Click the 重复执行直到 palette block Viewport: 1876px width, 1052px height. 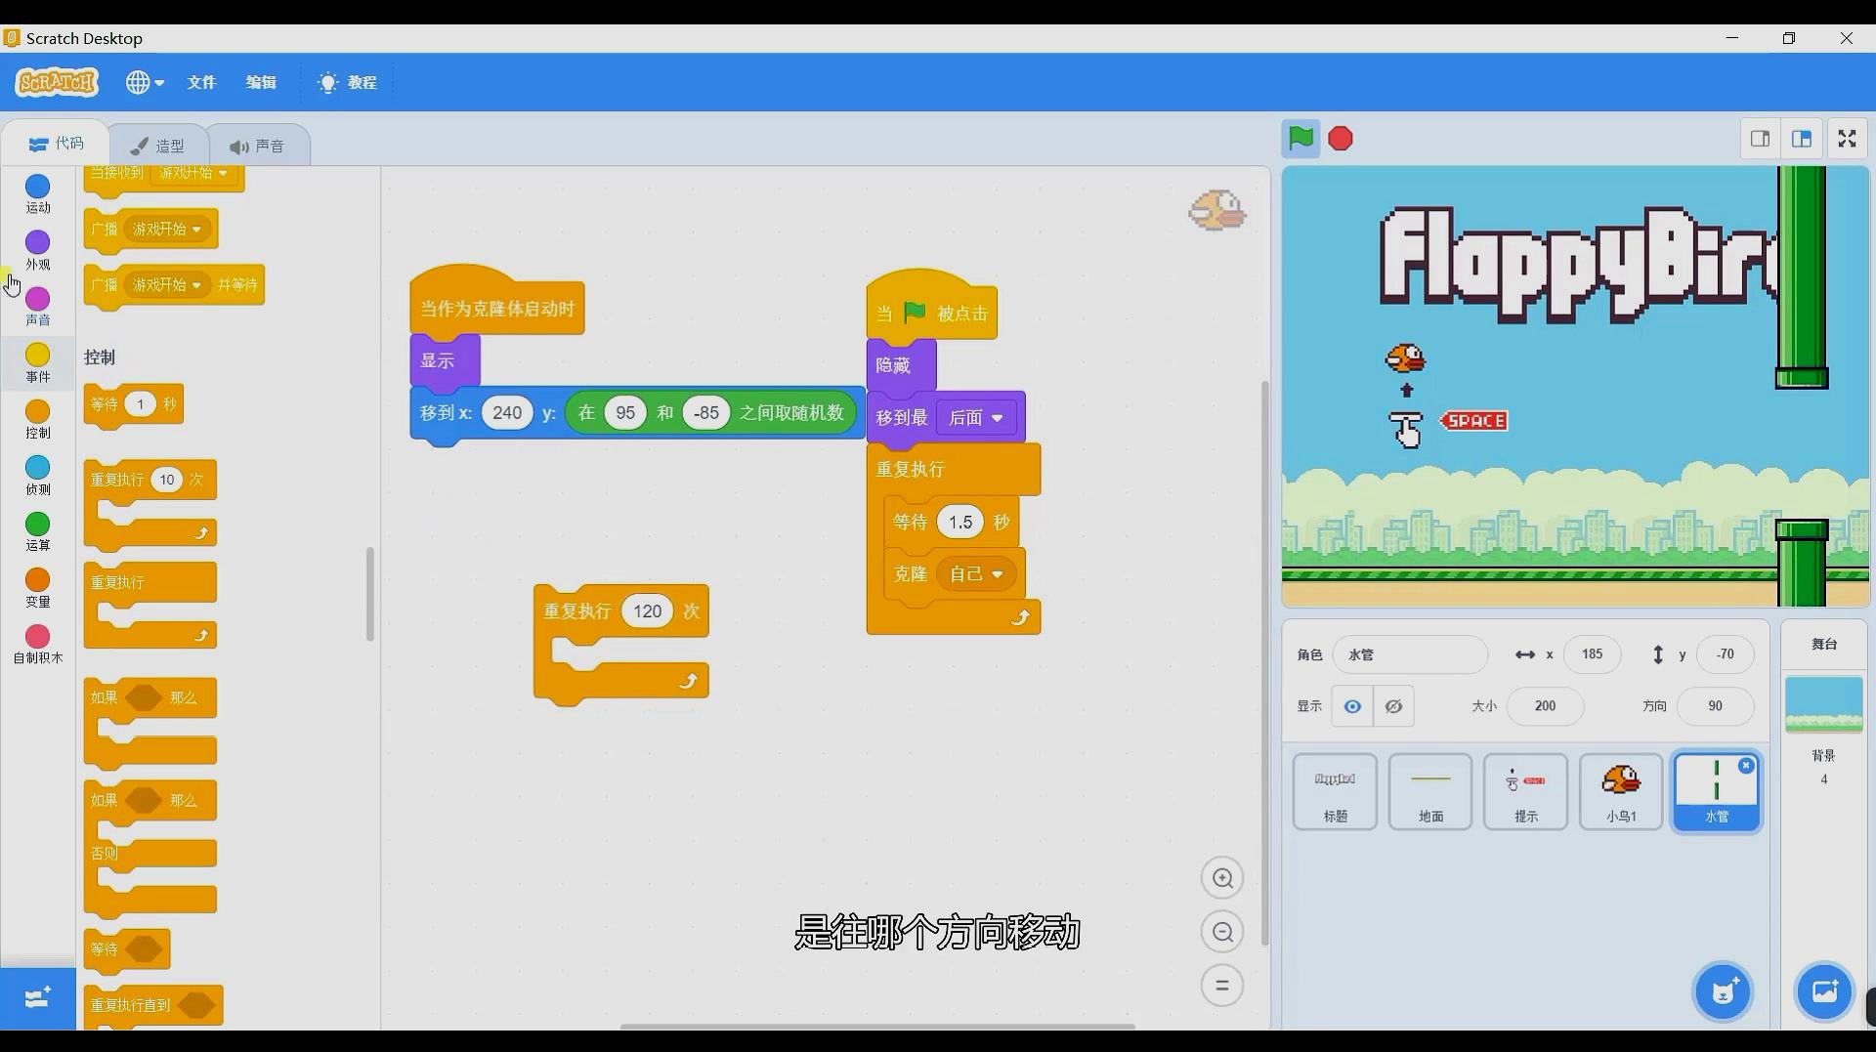(x=153, y=1005)
